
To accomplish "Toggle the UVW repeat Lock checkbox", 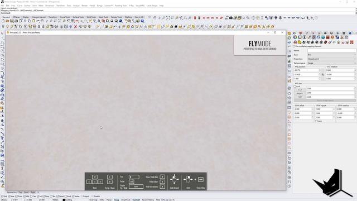I will (x=316, y=121).
